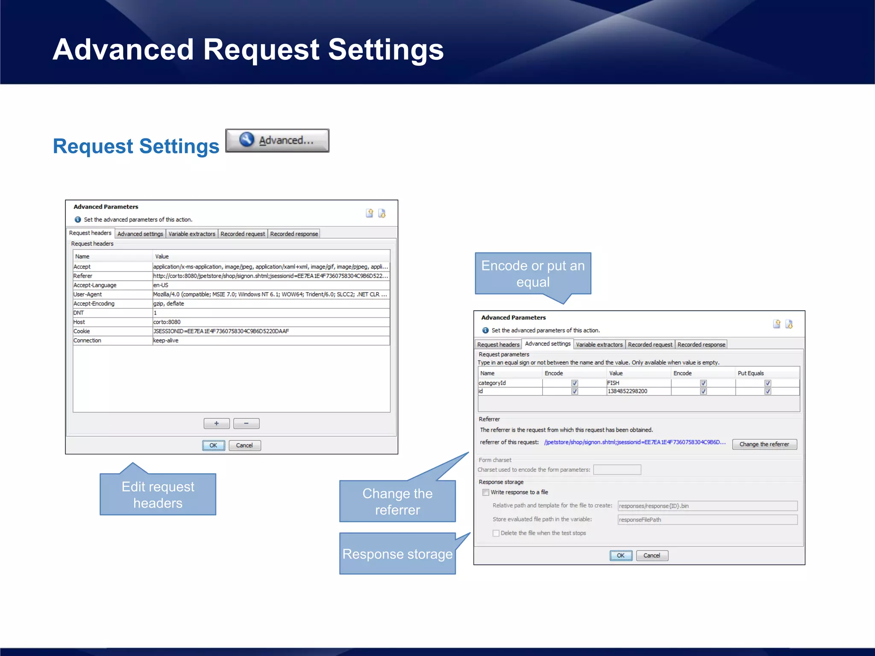Toggle Put Equals checkbox for categoryId row
Screen dimensions: 875x656
point(768,383)
